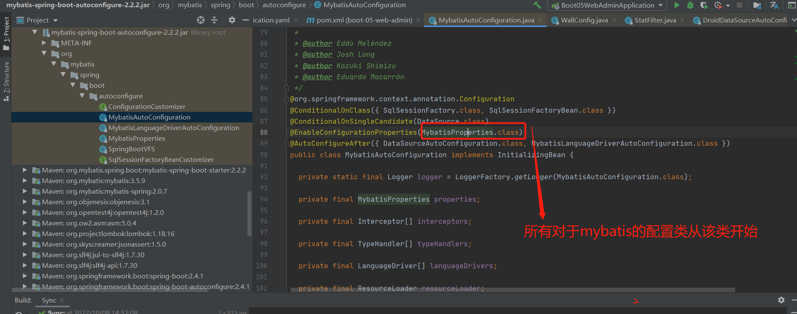
Task: Open the Sync tab in Build panel
Action: click(x=49, y=300)
